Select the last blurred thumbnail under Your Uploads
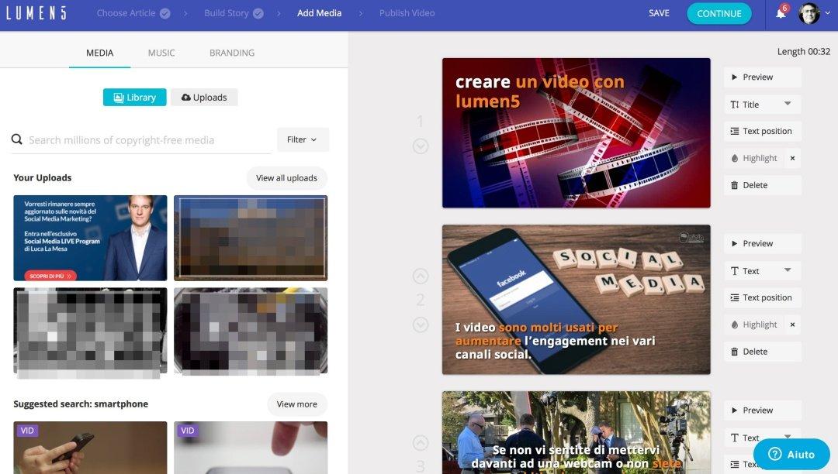 click(251, 331)
